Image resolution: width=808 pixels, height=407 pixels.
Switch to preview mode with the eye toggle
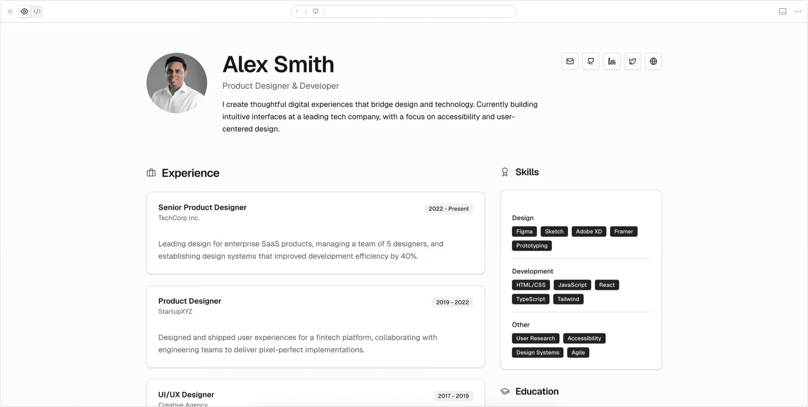click(24, 11)
